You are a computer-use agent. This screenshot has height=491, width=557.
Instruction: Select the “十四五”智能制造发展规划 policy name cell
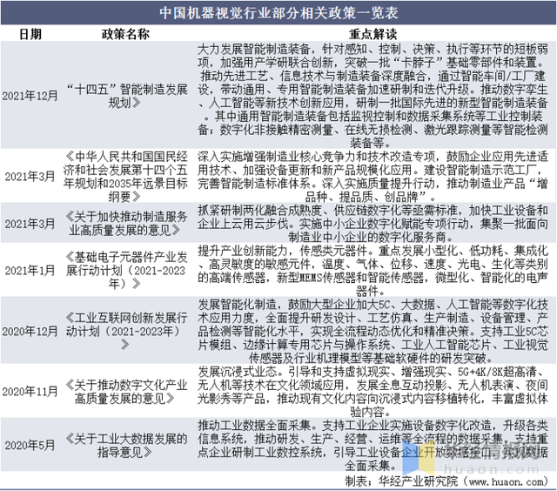(x=126, y=96)
